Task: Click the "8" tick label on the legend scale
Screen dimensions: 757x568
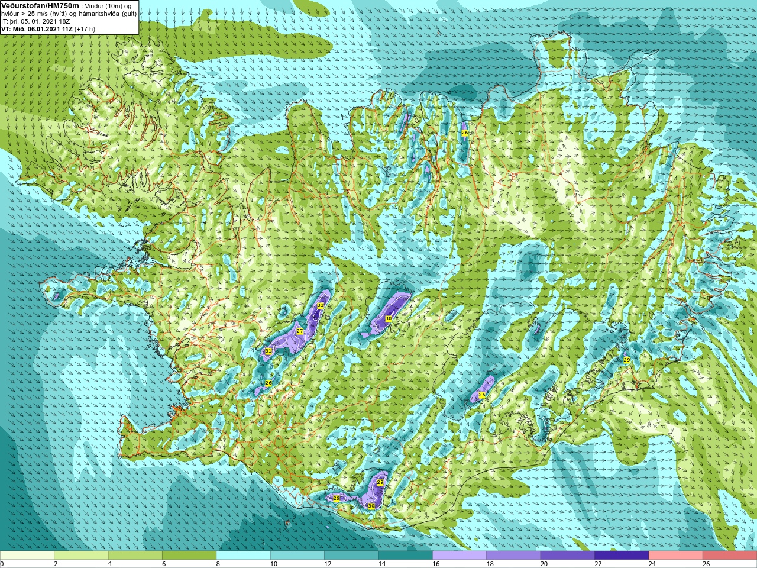Action: (218, 564)
